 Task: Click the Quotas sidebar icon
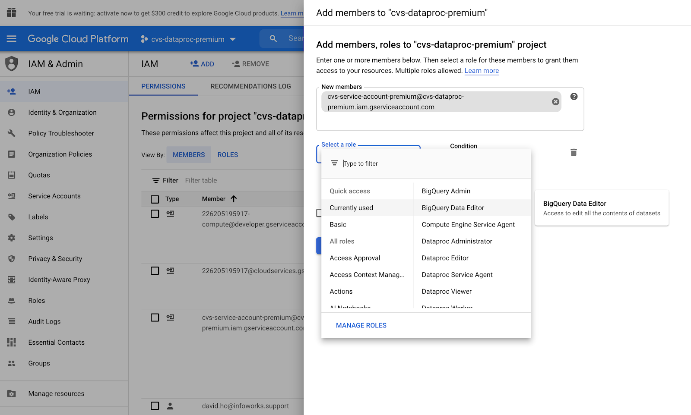[x=12, y=175]
